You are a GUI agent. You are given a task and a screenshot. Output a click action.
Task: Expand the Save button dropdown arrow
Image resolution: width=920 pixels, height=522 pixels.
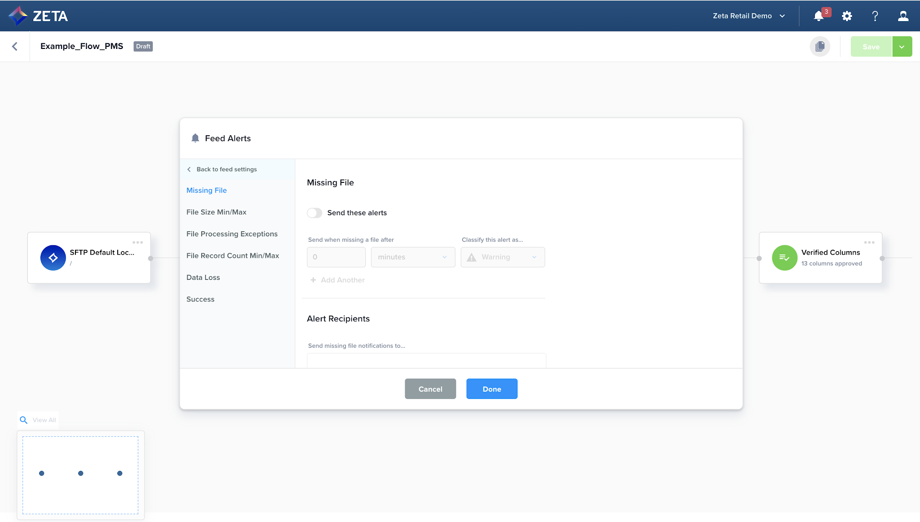pyautogui.click(x=902, y=47)
